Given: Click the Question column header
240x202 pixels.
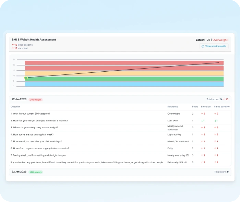Looking at the screenshot, I should click(15, 107).
